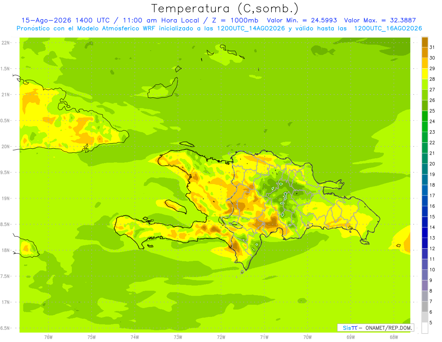
Task: Click the date text "15-Ago-2026 1400 UTC"
Action: coord(66,20)
